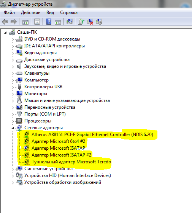Open the Файл menu
Image resolution: width=192 pixels, height=213 pixels.
(9, 13)
